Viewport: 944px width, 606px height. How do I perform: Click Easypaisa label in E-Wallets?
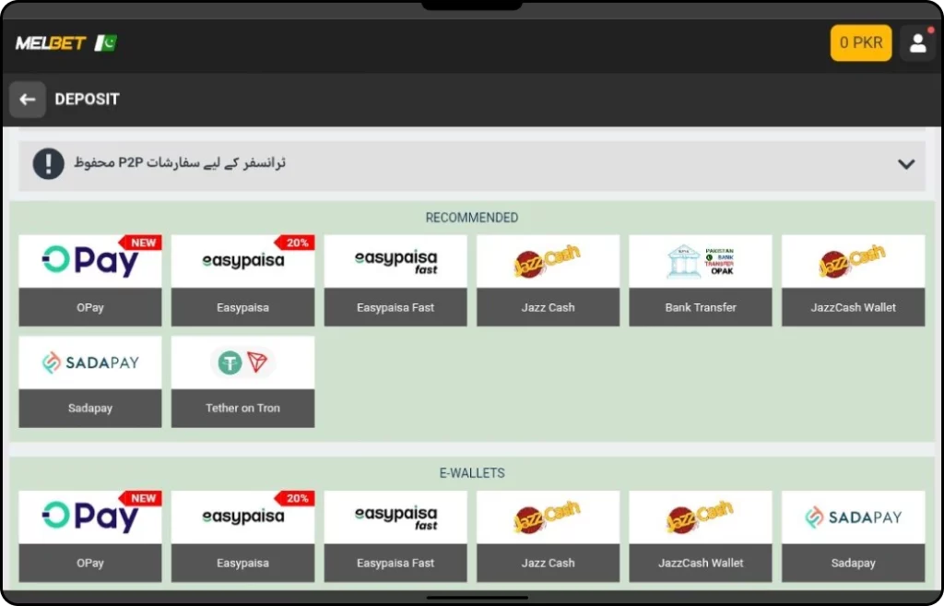click(242, 564)
